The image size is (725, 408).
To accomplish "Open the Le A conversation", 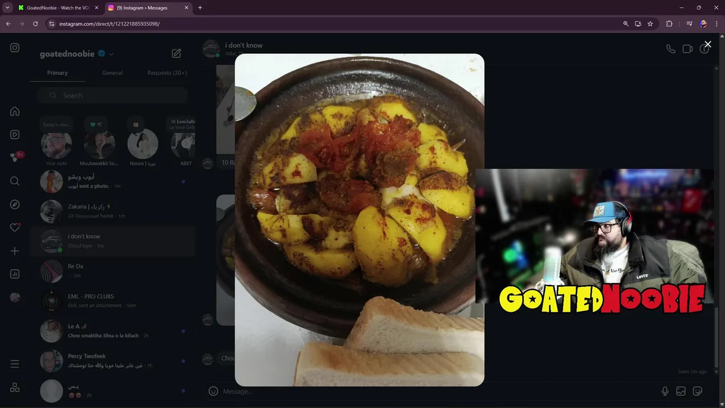I will point(112,331).
